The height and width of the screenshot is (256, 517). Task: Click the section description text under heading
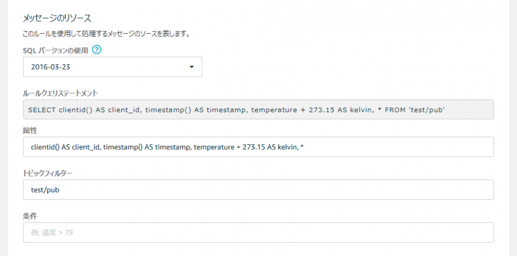coord(106,34)
